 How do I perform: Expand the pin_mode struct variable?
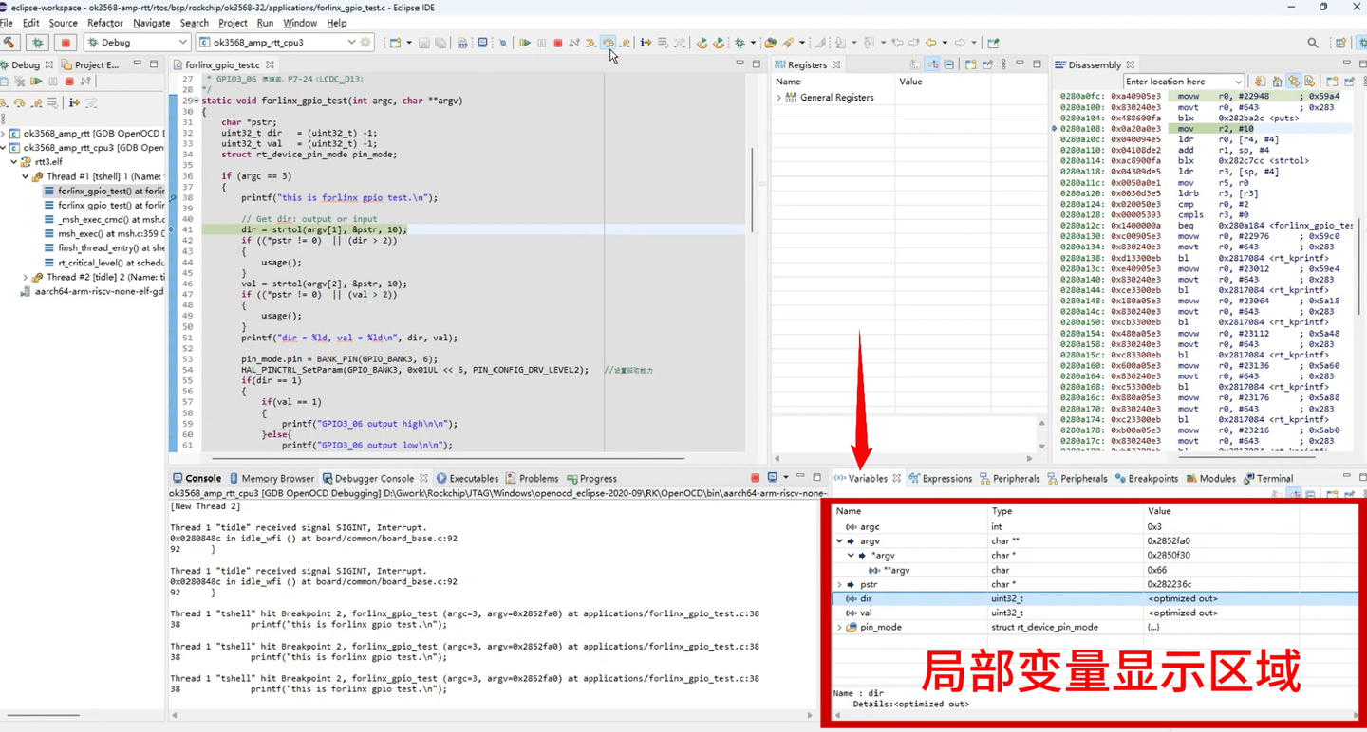click(x=840, y=627)
